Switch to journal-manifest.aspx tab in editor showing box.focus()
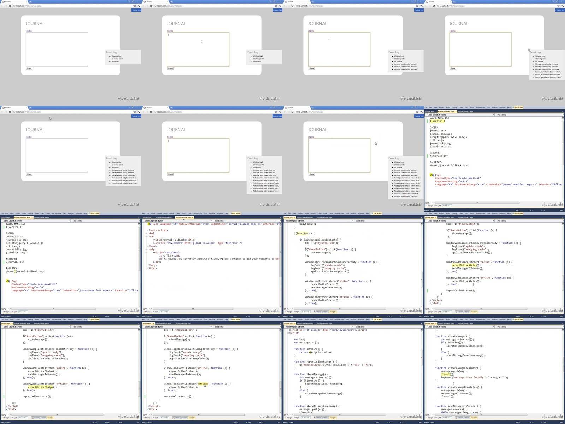This screenshot has height=424, width=565. click(x=304, y=217)
